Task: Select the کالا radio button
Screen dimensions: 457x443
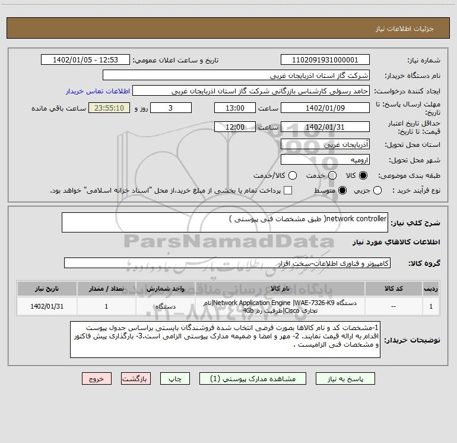Action: click(363, 175)
